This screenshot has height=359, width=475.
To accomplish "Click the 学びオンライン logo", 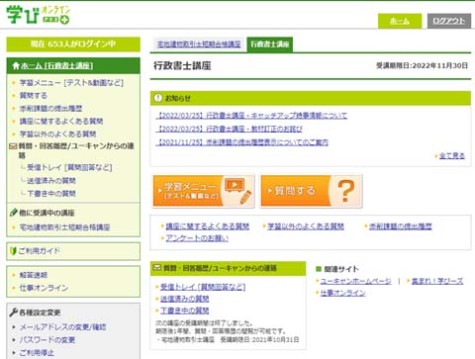I will pyautogui.click(x=39, y=15).
